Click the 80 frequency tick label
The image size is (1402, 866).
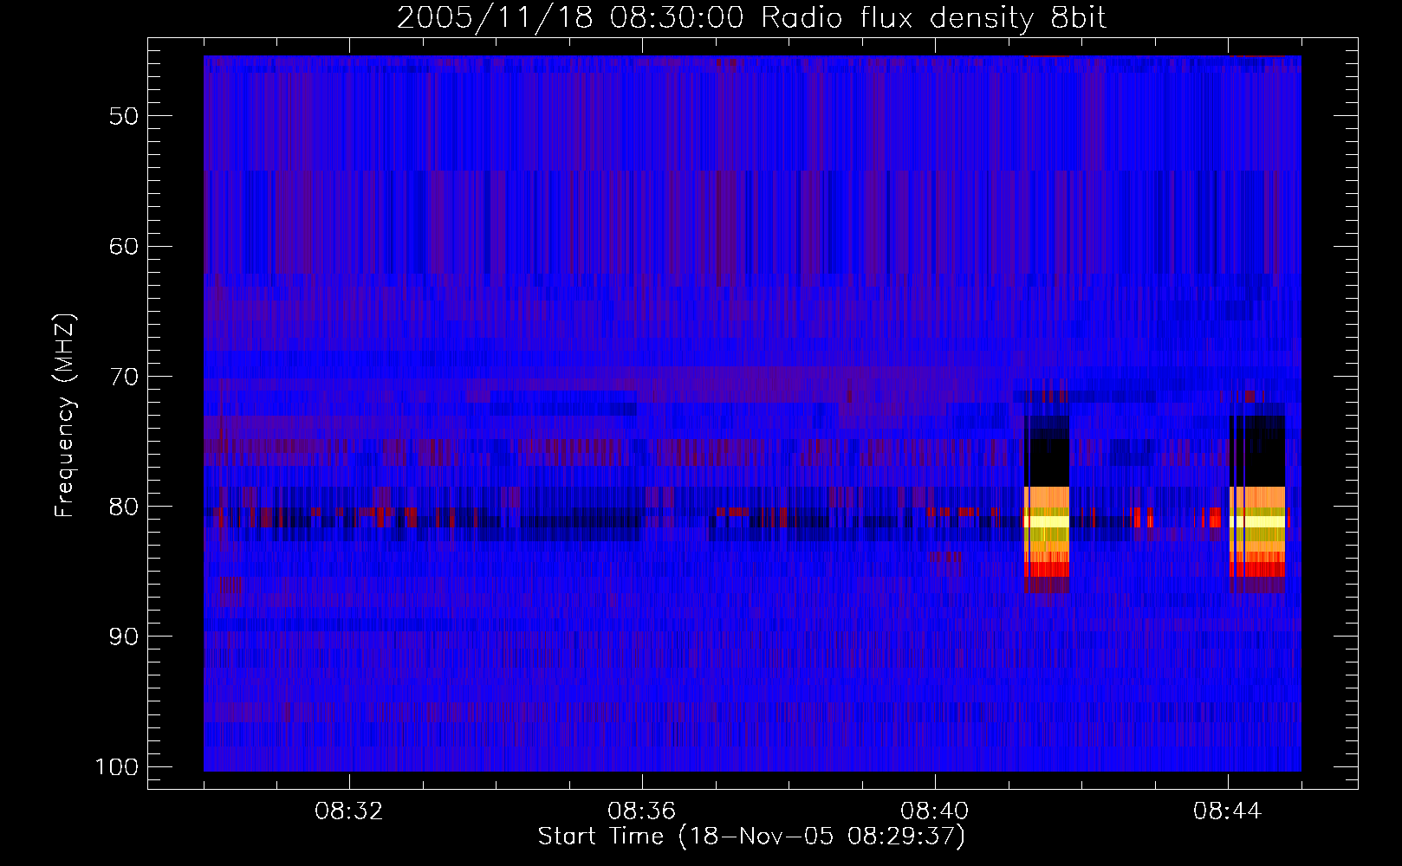tap(124, 507)
